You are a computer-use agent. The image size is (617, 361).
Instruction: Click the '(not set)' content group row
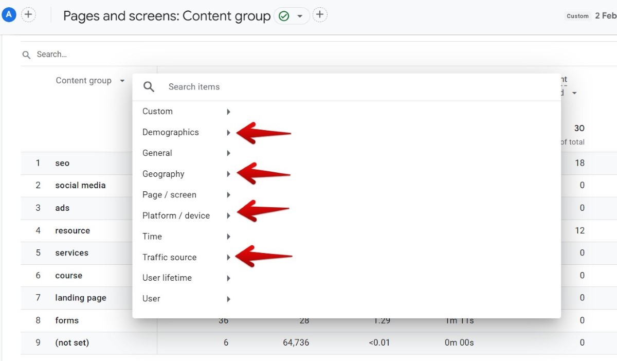pos(72,343)
